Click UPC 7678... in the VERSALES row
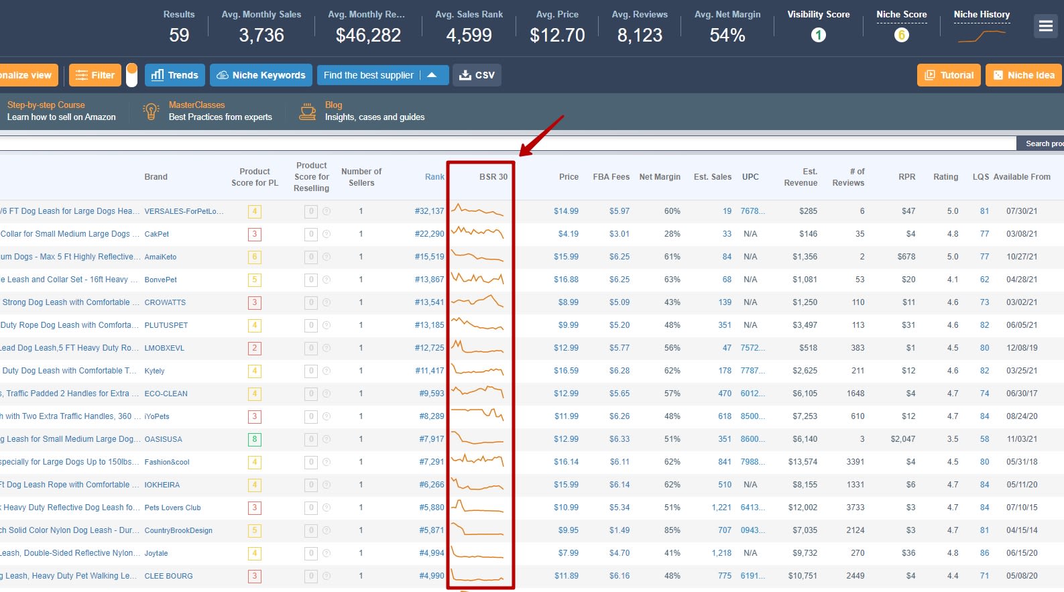 752,211
